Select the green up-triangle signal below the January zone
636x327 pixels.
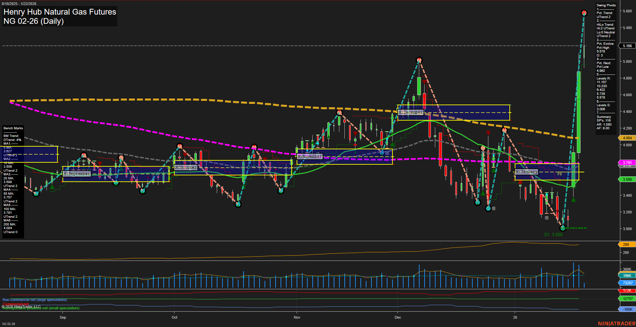(x=573, y=199)
